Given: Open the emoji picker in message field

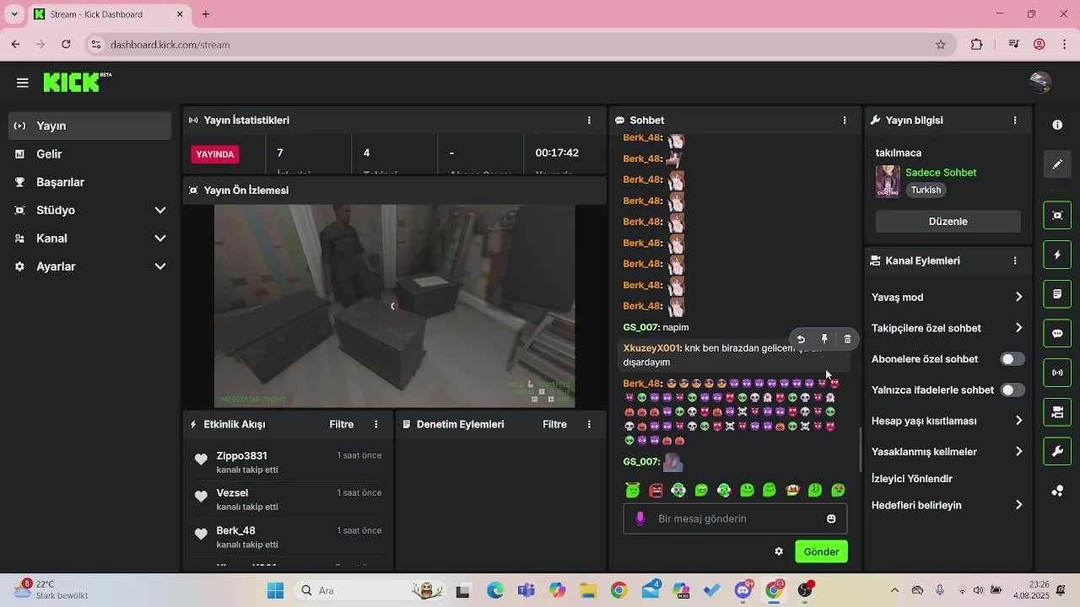Looking at the screenshot, I should pos(831,518).
